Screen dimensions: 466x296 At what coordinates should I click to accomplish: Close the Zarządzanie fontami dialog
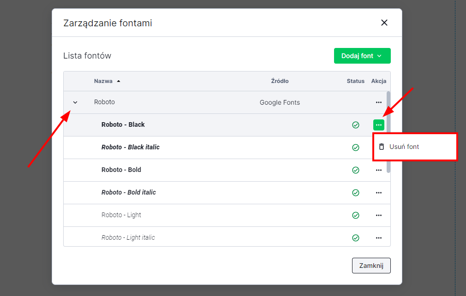[384, 23]
